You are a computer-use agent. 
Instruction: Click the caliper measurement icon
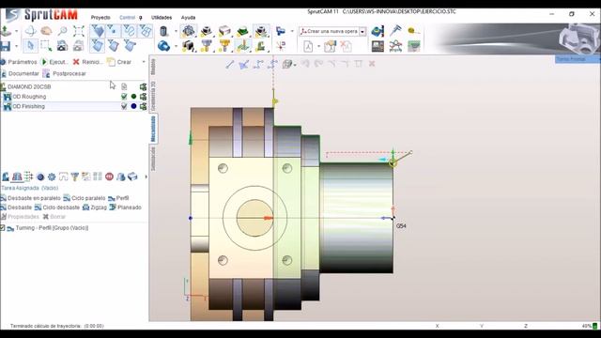pyautogui.click(x=395, y=31)
